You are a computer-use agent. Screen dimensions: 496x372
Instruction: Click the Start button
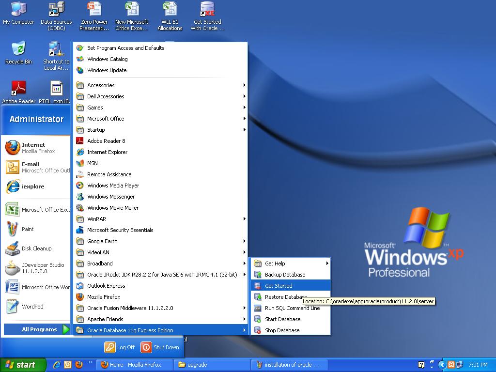[x=23, y=365]
